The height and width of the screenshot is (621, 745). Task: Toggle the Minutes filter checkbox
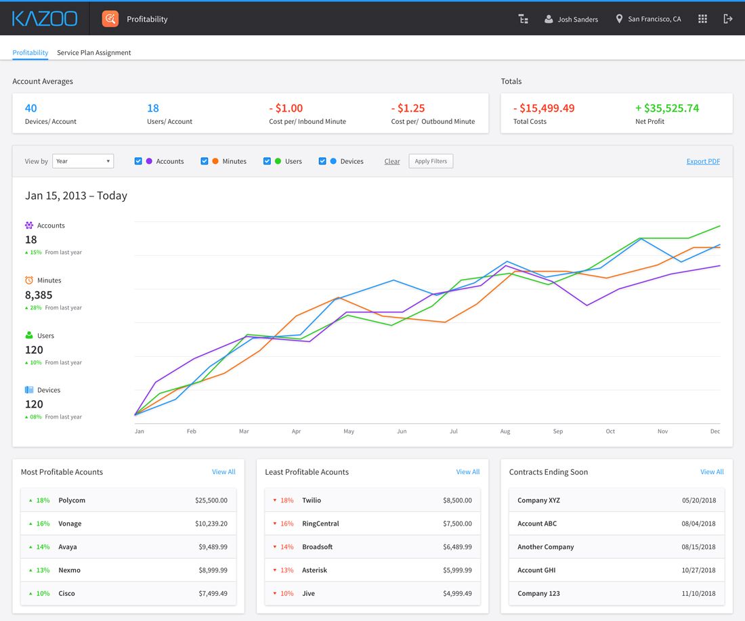(x=205, y=161)
